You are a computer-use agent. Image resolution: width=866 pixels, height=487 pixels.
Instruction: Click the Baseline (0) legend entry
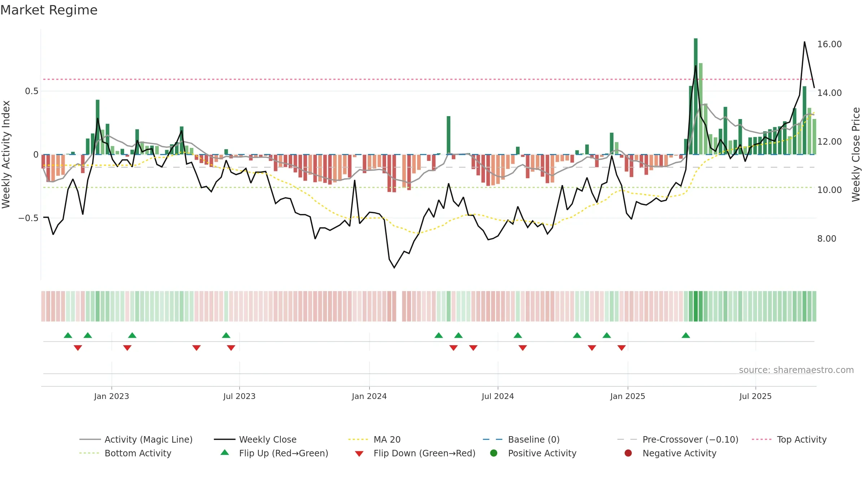[521, 439]
